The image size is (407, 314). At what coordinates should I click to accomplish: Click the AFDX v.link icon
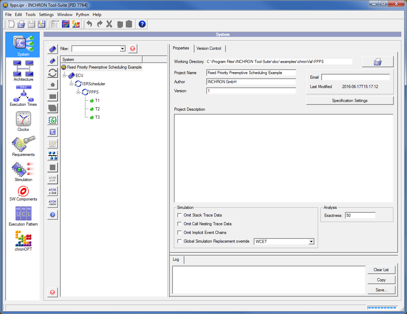click(x=53, y=191)
